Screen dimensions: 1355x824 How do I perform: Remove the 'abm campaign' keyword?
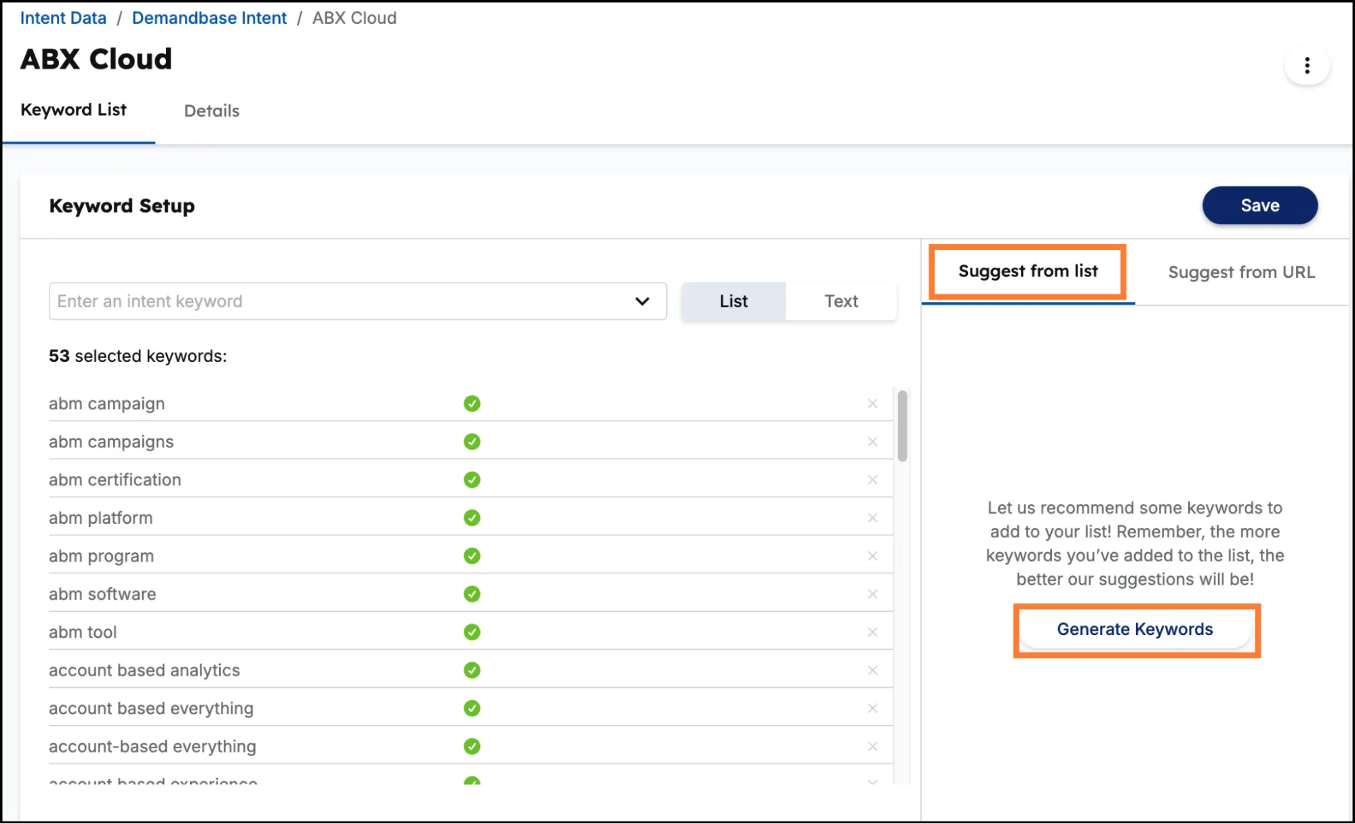[872, 404]
